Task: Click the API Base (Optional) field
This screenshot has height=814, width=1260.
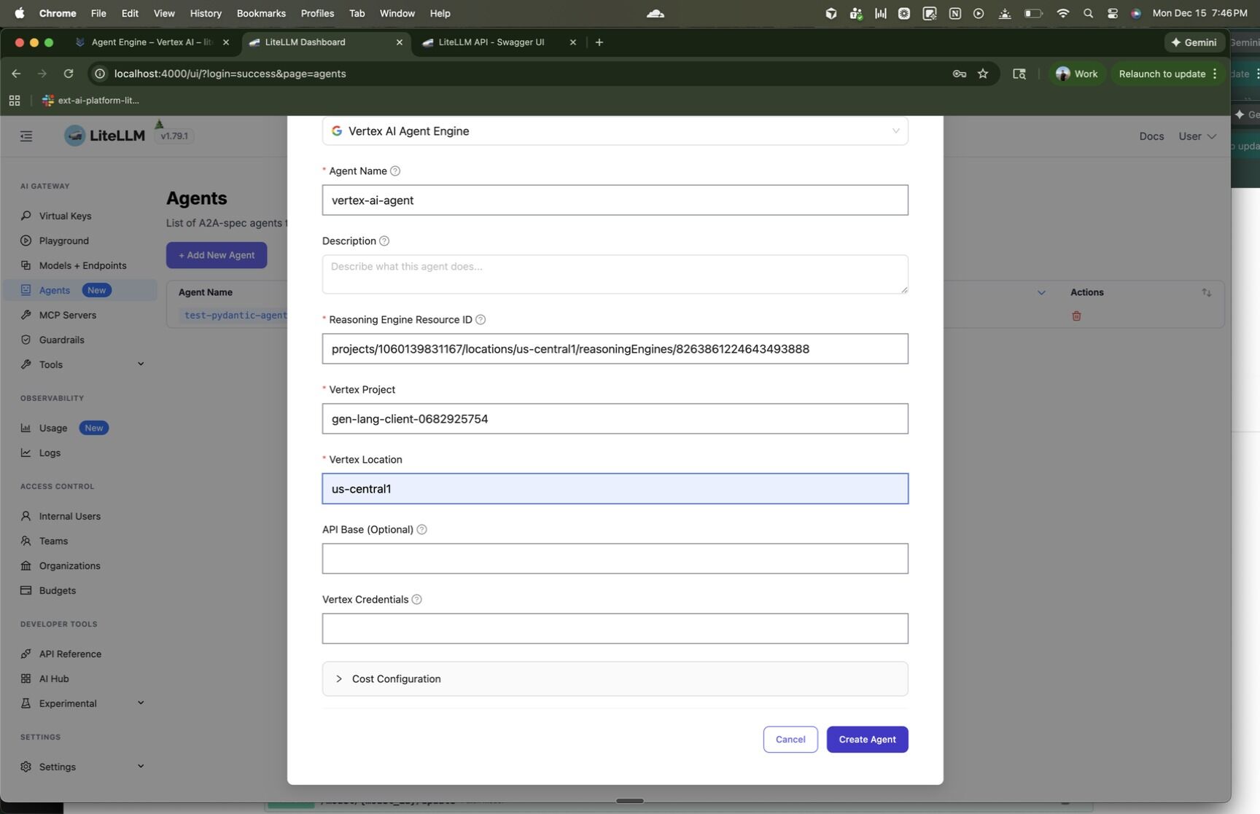Action: tap(615, 559)
